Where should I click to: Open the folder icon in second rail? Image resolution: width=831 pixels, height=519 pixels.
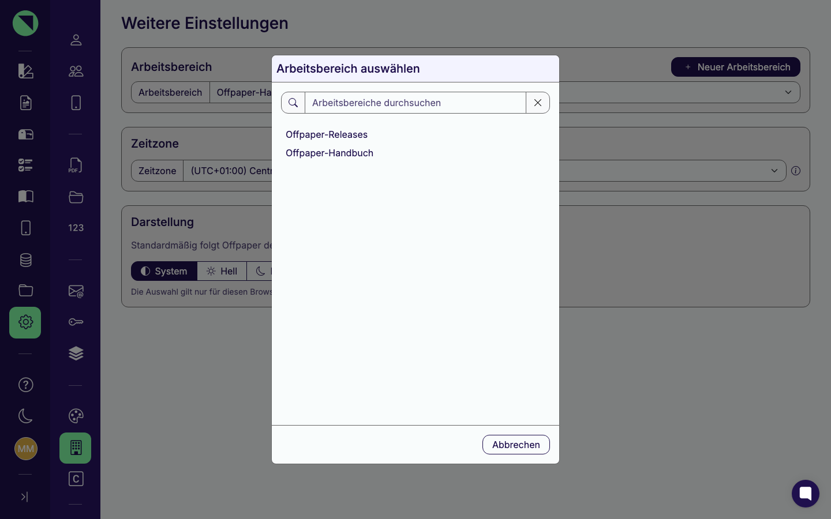[x=76, y=197]
